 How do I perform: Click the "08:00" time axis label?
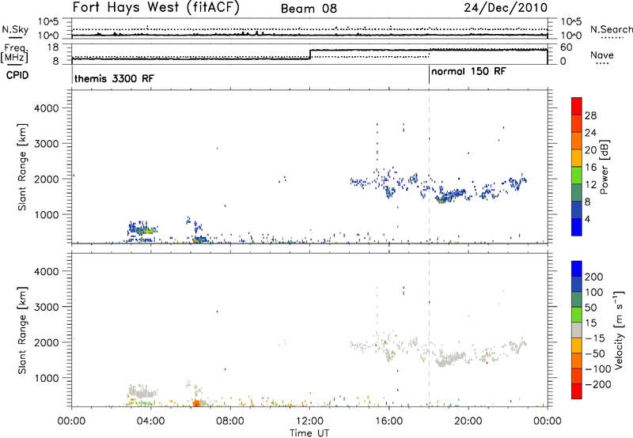[x=230, y=421]
